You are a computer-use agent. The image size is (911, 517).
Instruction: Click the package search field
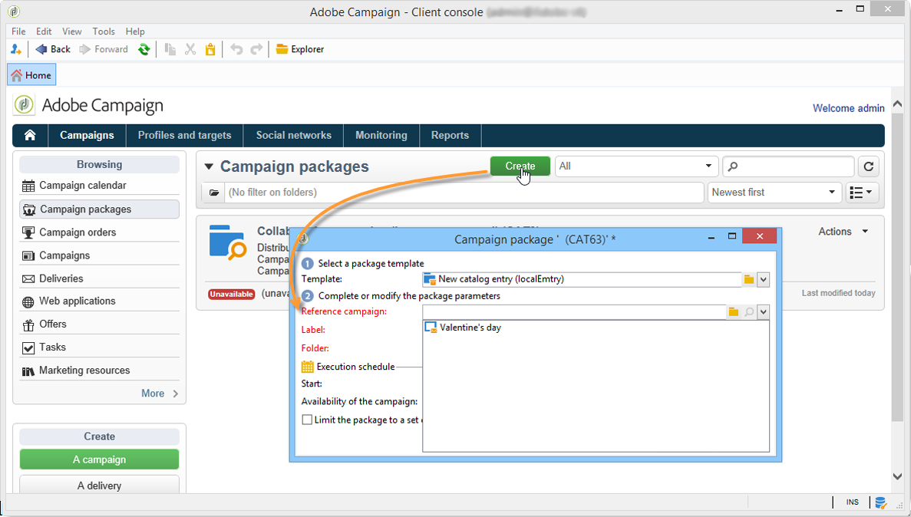pyautogui.click(x=789, y=166)
